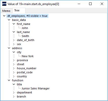108x101 pixels.
Task: Expand the house_number node chevron
Action: pos(14,68)
